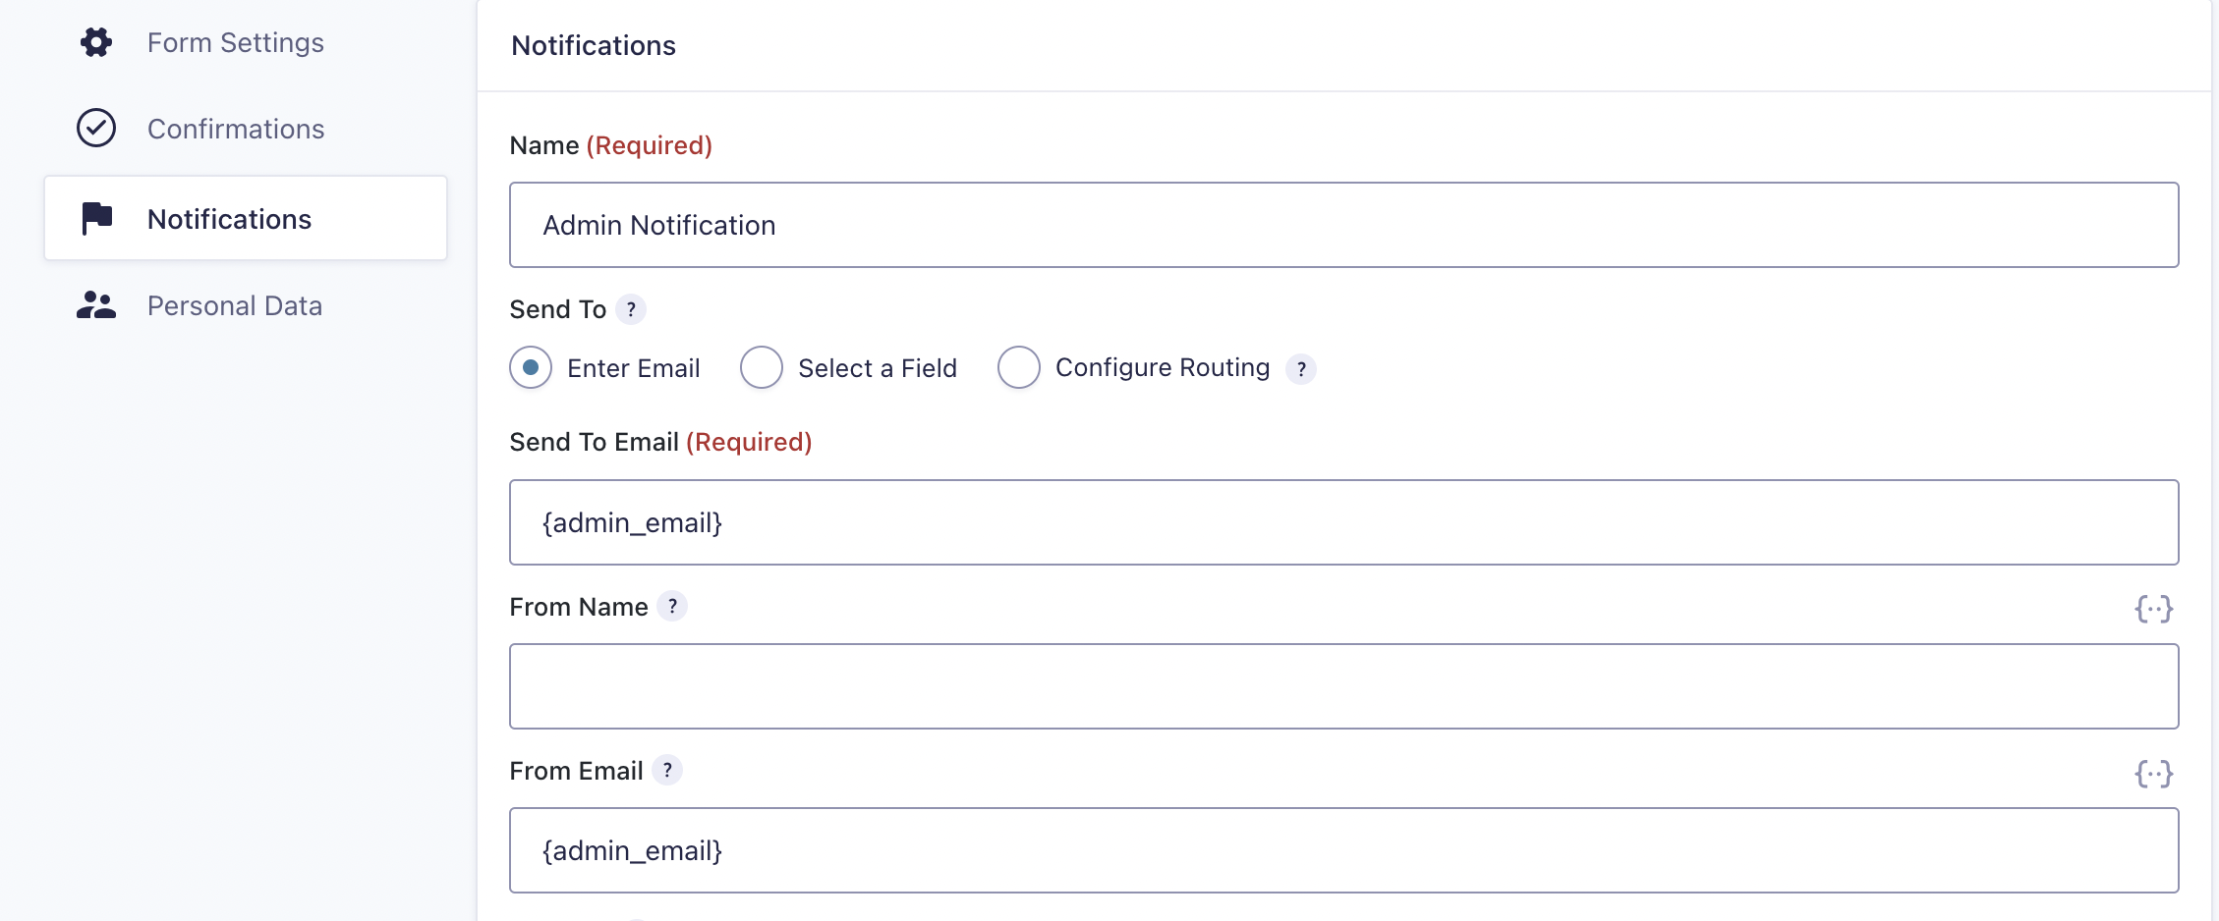
Task: Click the empty From Name text box
Action: click(1343, 686)
